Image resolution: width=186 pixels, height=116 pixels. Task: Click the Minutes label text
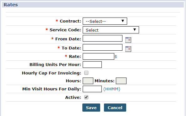(x=105, y=81)
